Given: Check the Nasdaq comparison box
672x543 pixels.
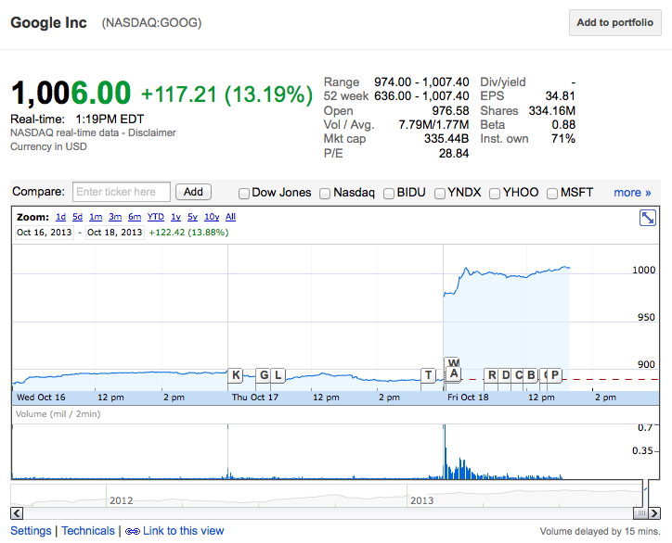Looking at the screenshot, I should tap(325, 194).
